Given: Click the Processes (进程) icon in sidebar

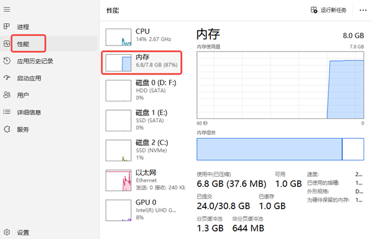Looking at the screenshot, I should pyautogui.click(x=7, y=26).
